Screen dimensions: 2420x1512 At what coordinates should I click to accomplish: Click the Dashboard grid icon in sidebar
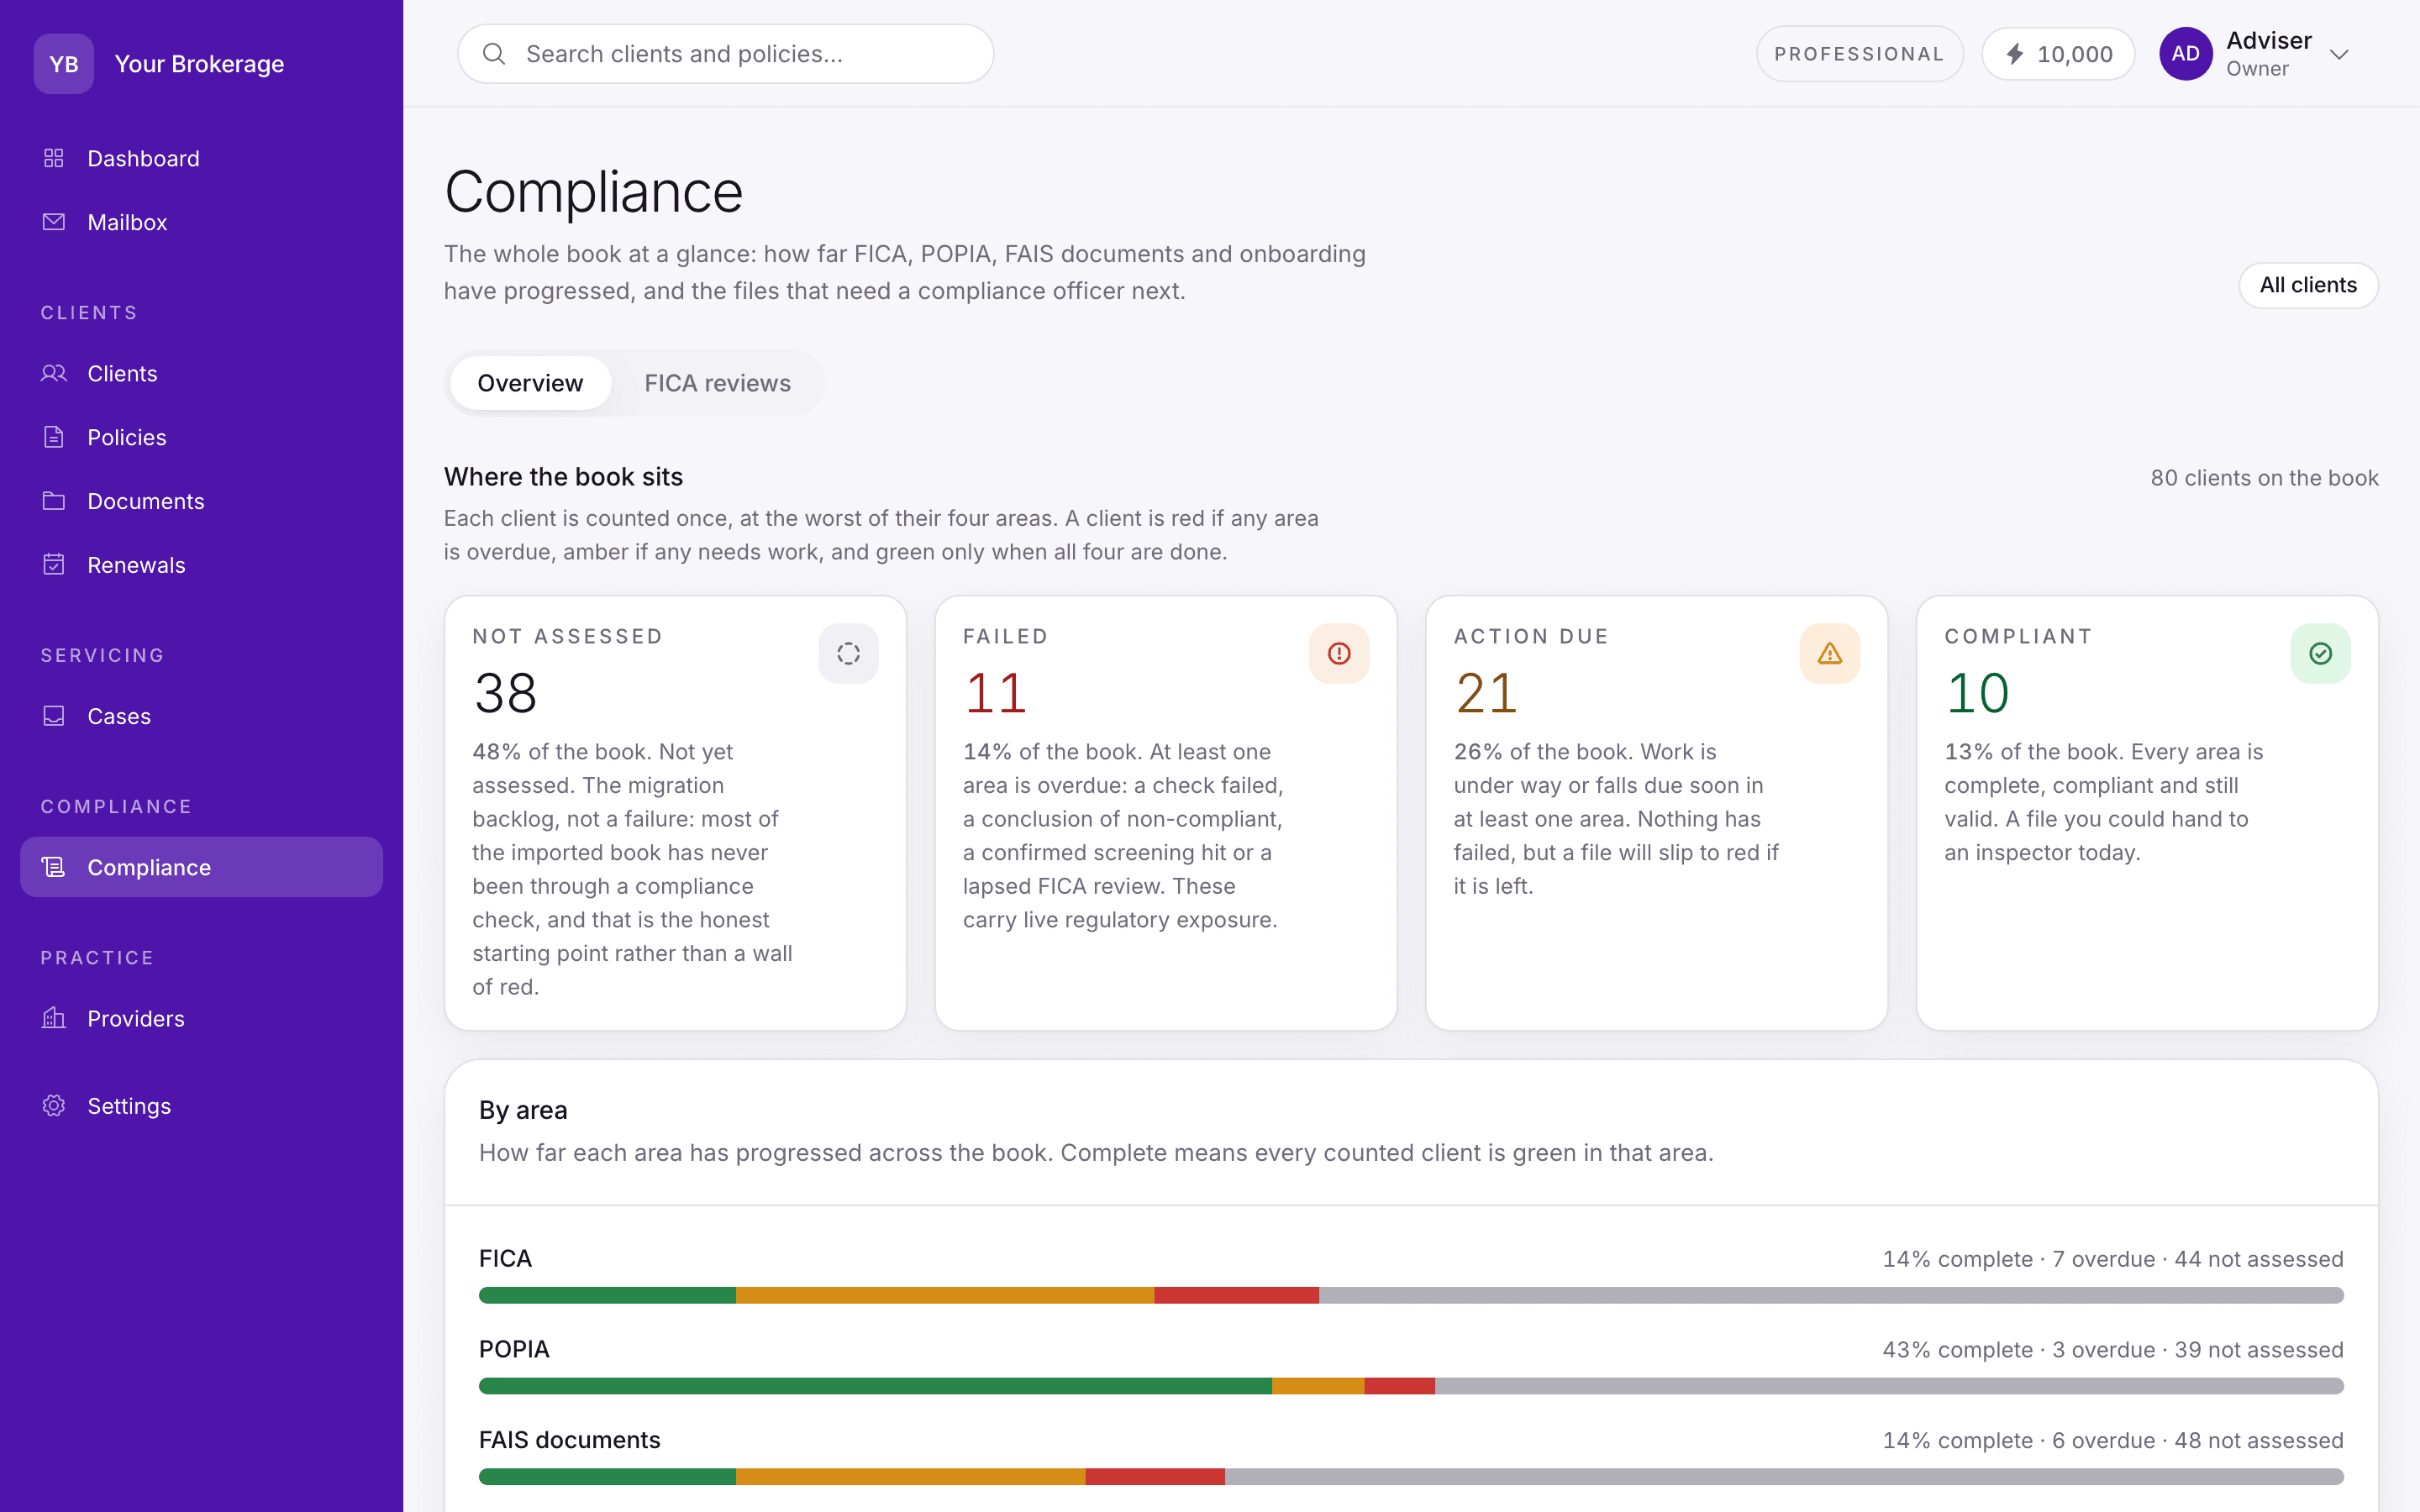click(x=54, y=158)
